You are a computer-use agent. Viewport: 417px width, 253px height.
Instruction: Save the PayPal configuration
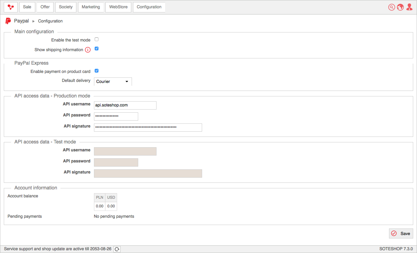pos(401,234)
